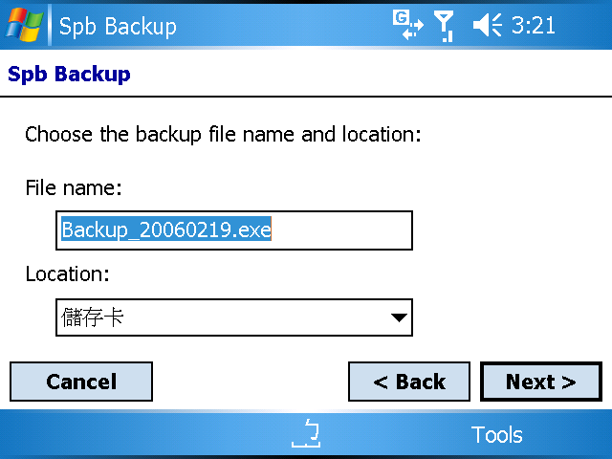Open the Windows Start flag menu

[x=24, y=25]
